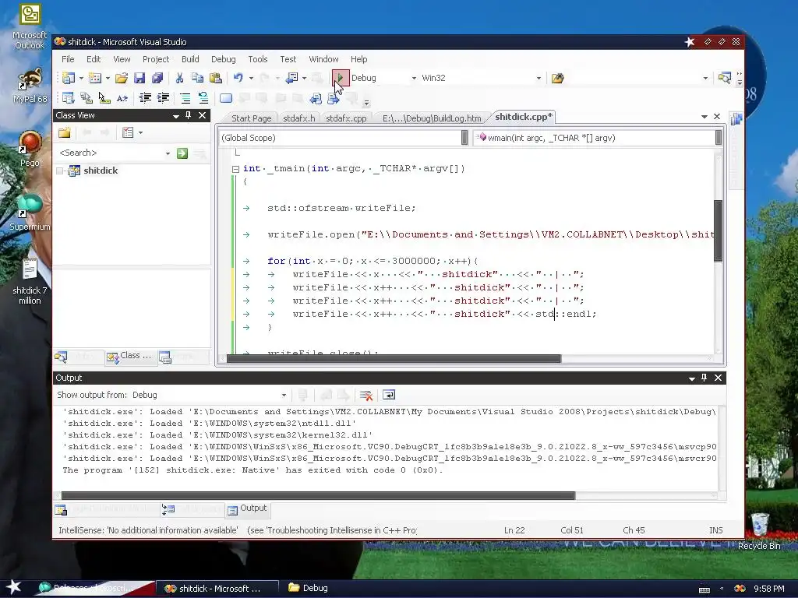Open the Class View Search dropdown arrow

168,153
